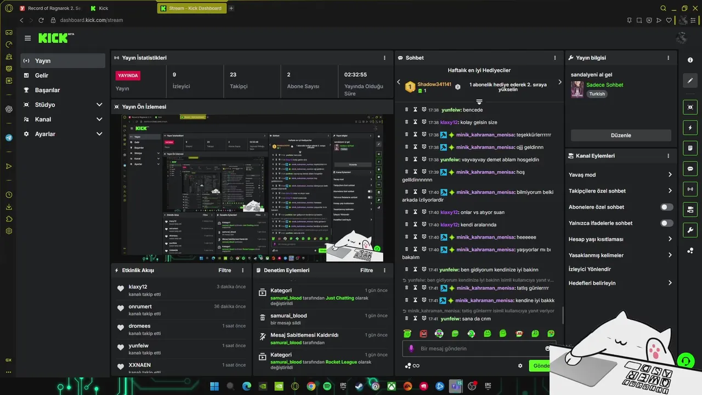Toggle Yalnızca ifadelerle sohbet switch

[666, 223]
